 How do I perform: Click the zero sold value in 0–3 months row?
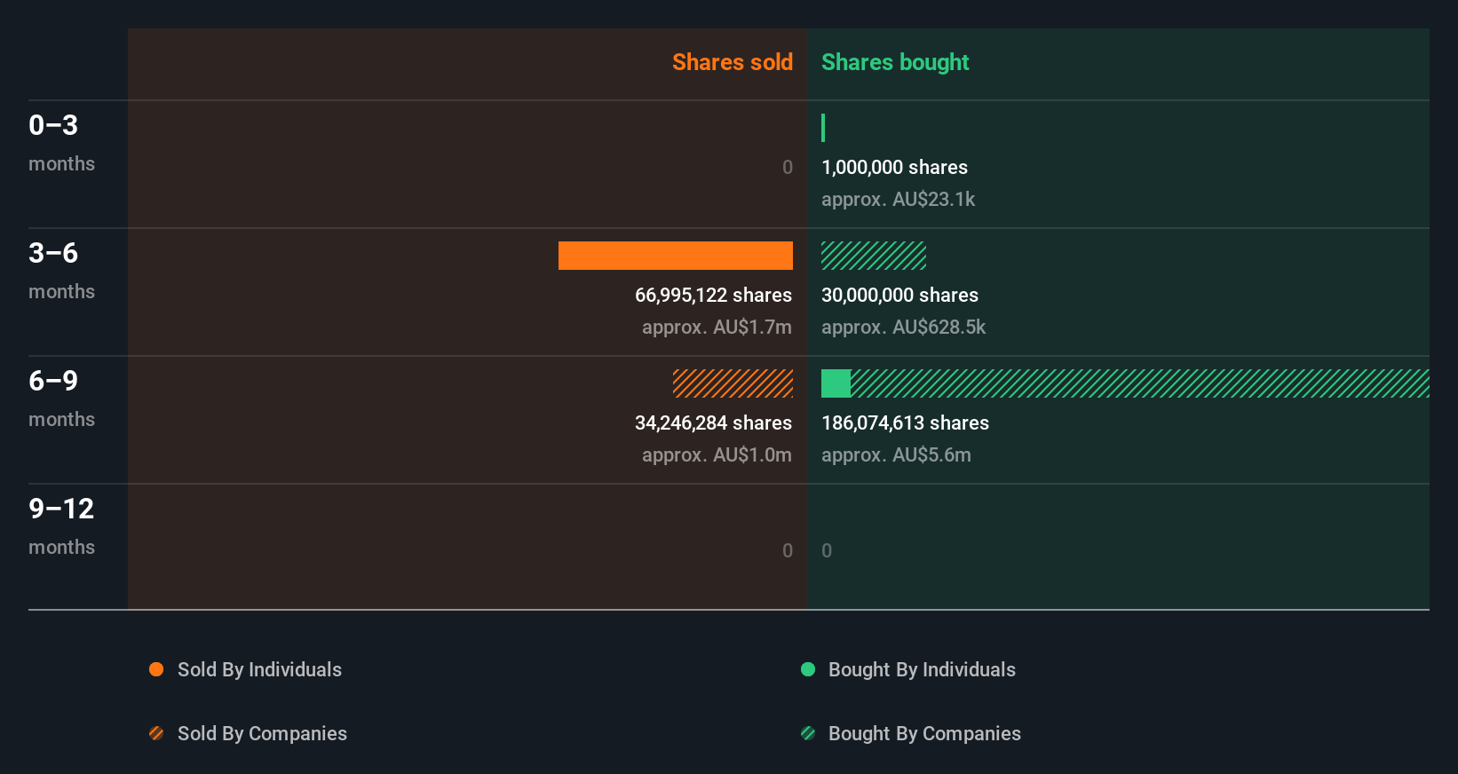(x=788, y=167)
